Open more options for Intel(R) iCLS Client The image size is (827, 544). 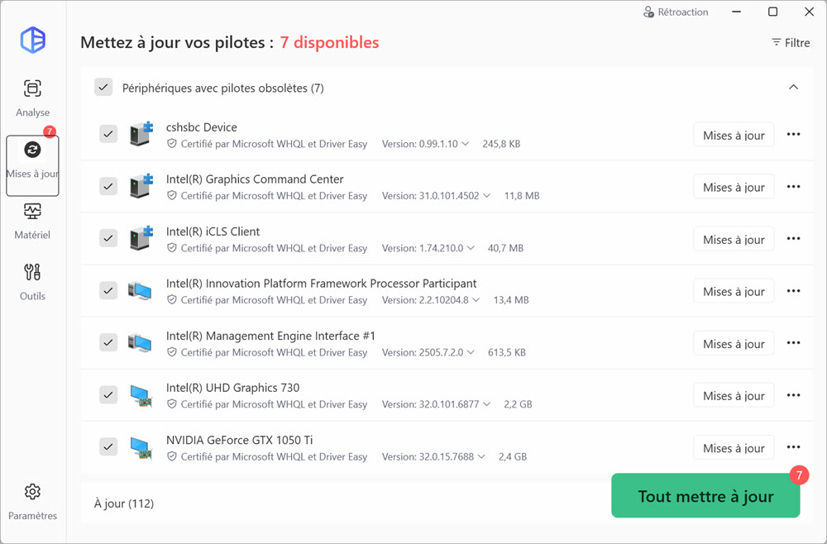793,239
